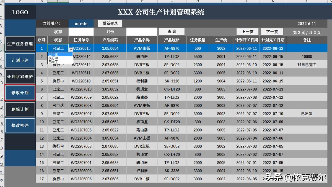This screenshot has height=187, width=332.
Task: Open the 计划下达 module
Action: [20, 60]
